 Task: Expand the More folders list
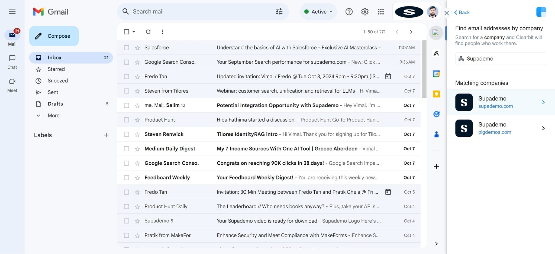tap(53, 115)
